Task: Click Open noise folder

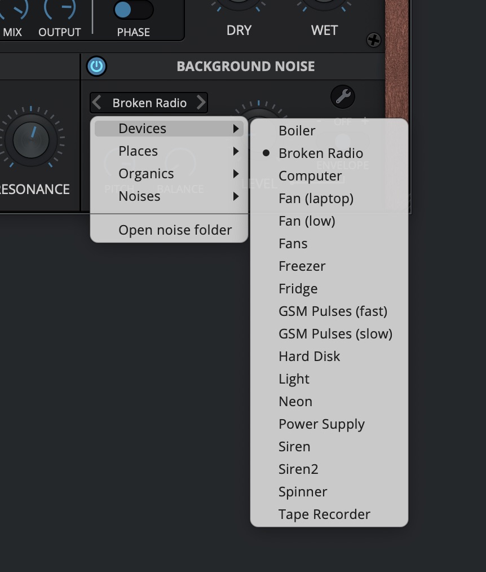Action: (x=175, y=230)
